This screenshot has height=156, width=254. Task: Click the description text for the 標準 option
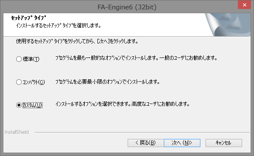point(136,58)
